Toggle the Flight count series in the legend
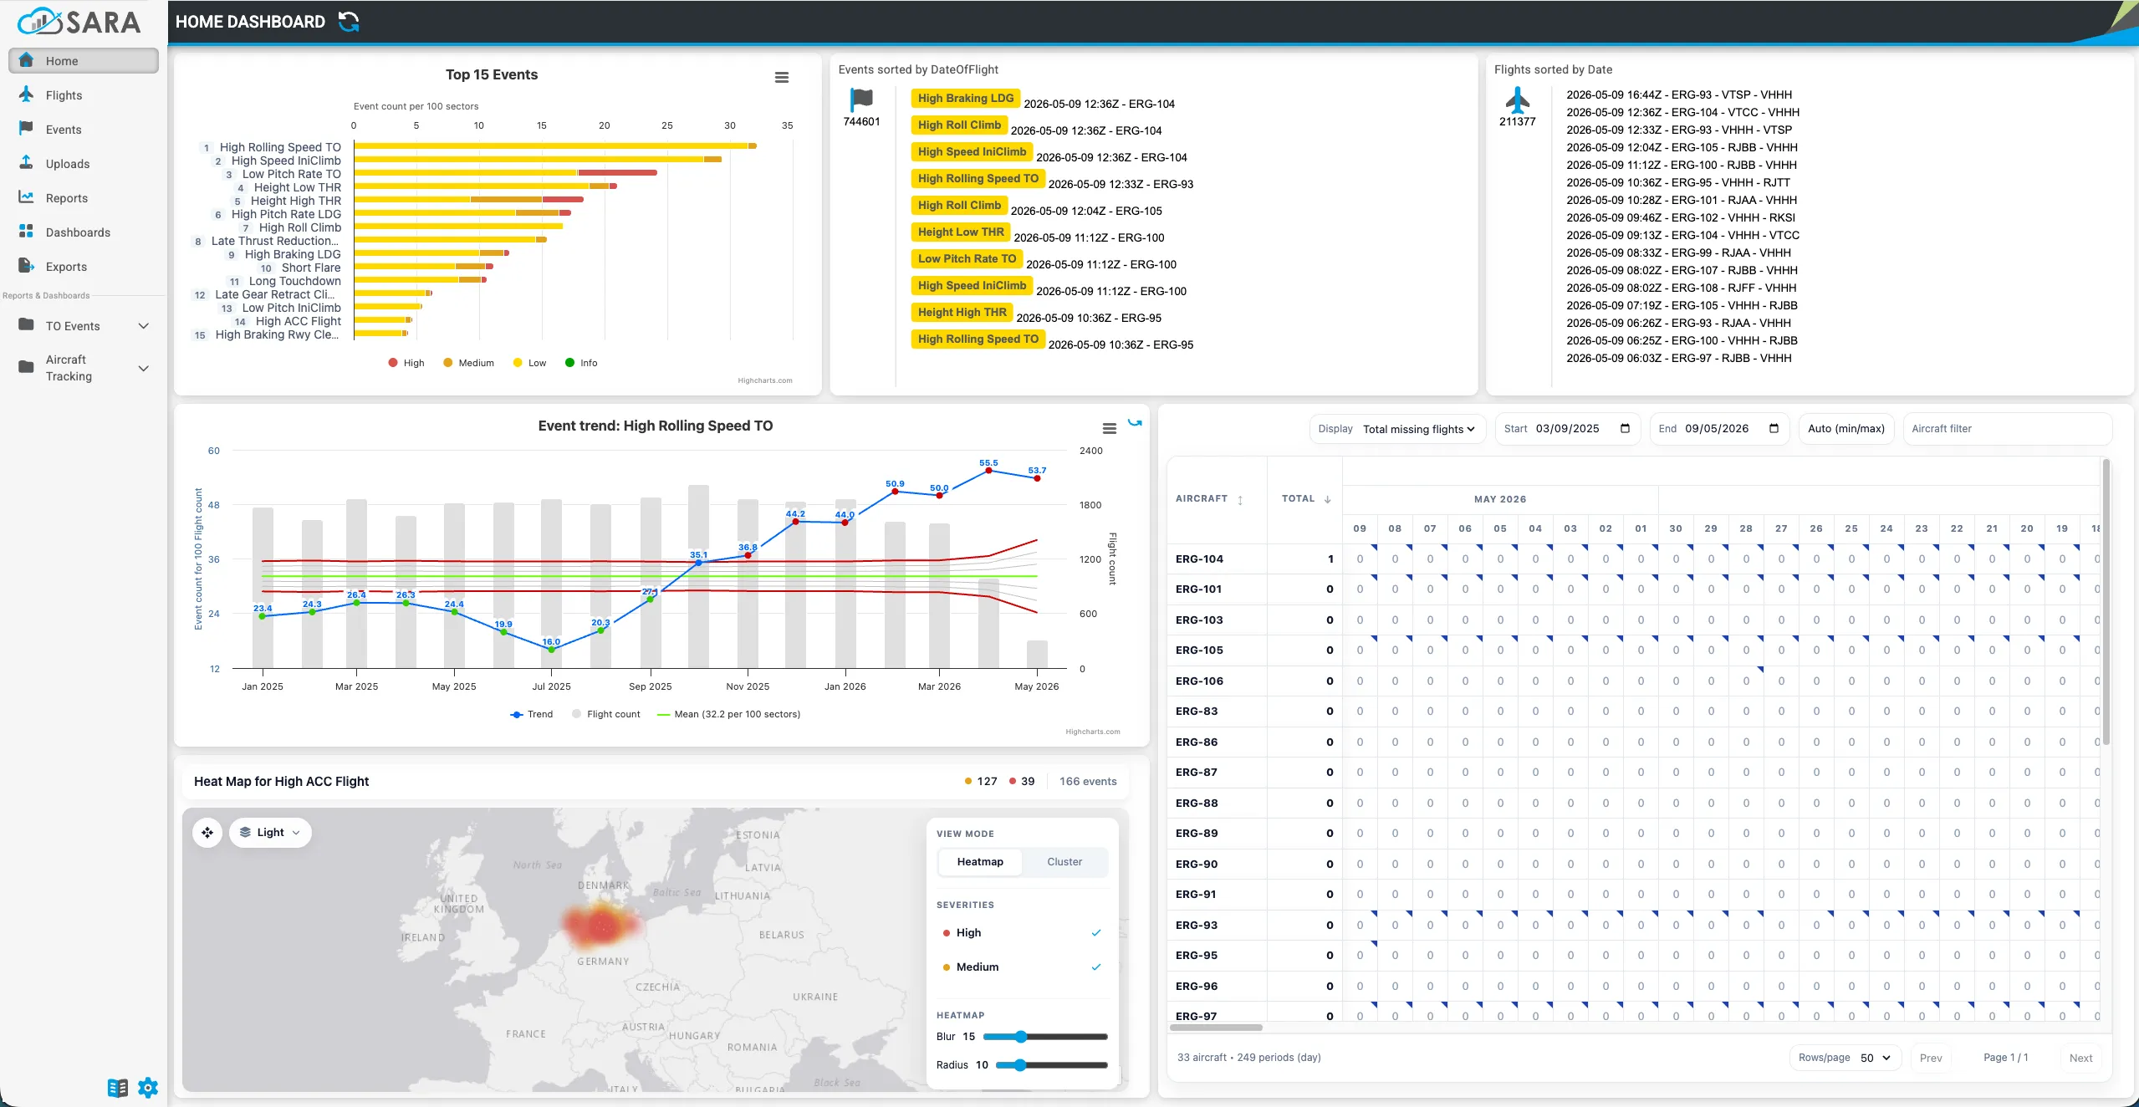2139x1107 pixels. [606, 714]
